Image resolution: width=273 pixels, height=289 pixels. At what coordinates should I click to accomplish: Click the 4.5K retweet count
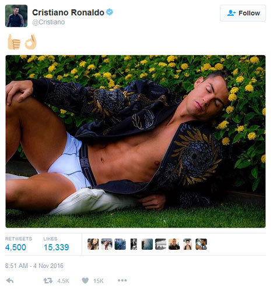pos(63,281)
